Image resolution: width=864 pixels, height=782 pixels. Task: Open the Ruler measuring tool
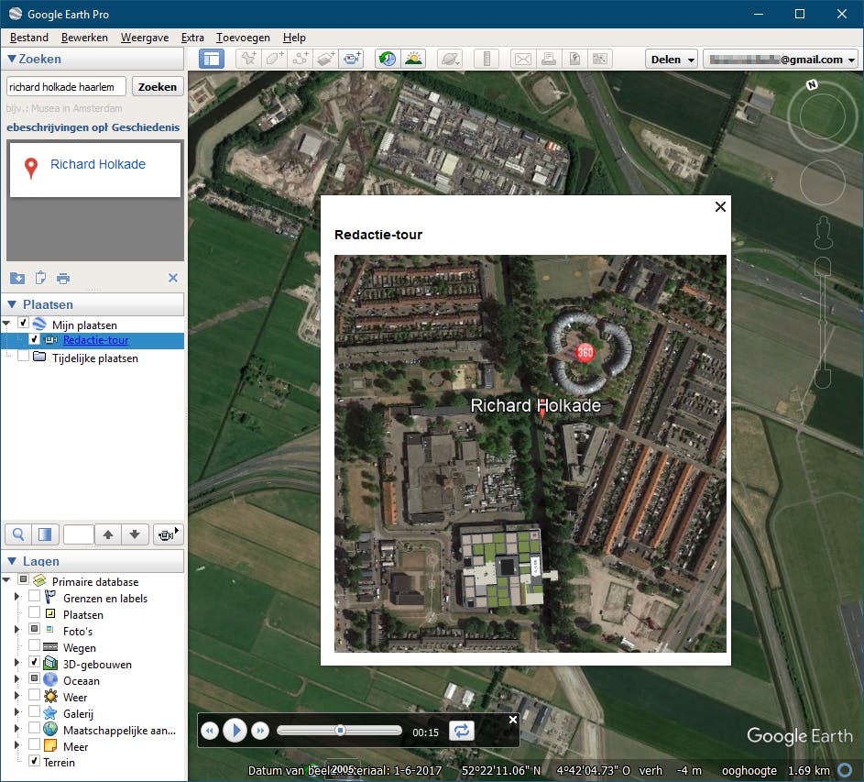pos(487,58)
